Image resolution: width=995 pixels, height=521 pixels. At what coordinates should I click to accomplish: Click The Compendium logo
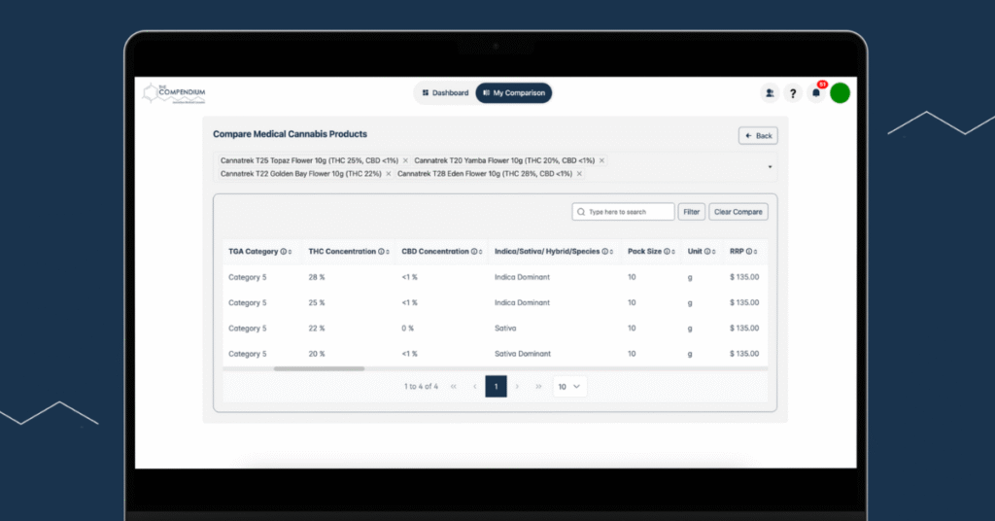coord(175,93)
